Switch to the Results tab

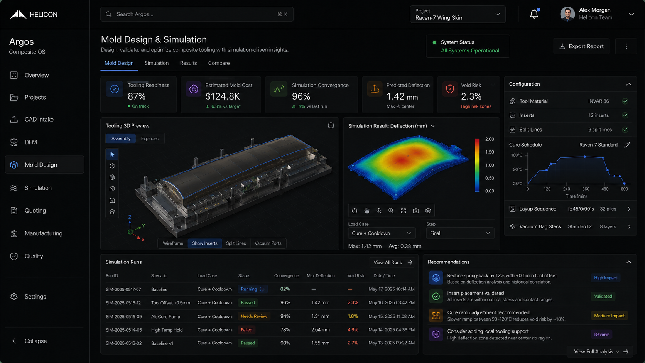(x=188, y=63)
